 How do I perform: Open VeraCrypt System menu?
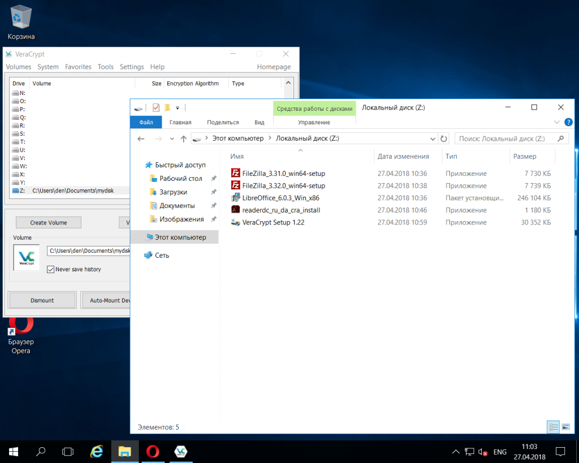point(48,67)
